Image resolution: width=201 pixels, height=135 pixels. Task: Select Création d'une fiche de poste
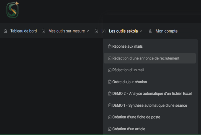click(136, 117)
